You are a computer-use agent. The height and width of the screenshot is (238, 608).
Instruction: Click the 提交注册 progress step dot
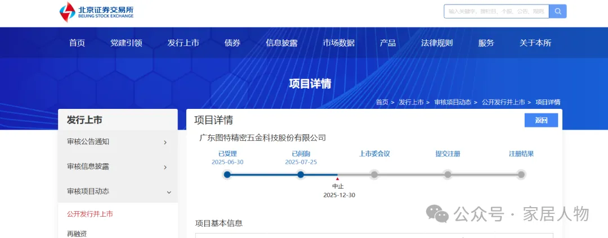448,175
